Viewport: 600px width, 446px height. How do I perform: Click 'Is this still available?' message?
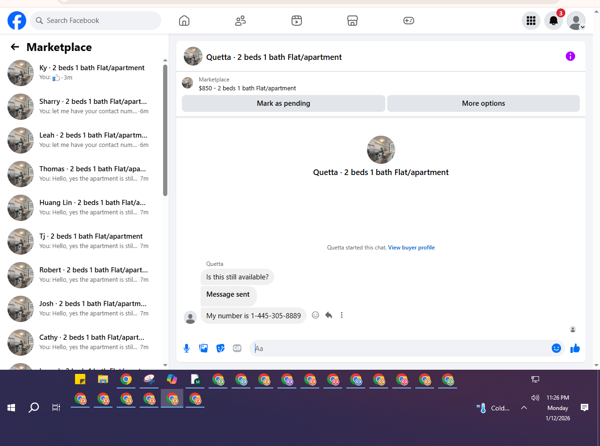237,277
